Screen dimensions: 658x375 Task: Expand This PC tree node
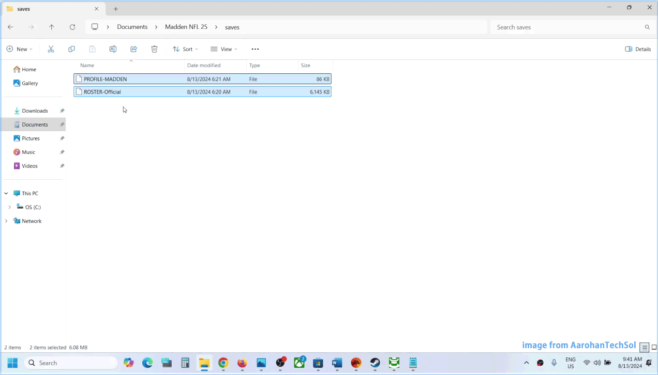click(6, 193)
